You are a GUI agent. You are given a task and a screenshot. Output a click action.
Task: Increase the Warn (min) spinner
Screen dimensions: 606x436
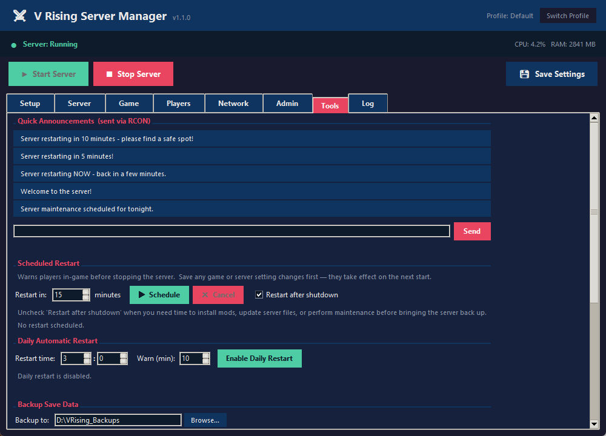point(206,355)
